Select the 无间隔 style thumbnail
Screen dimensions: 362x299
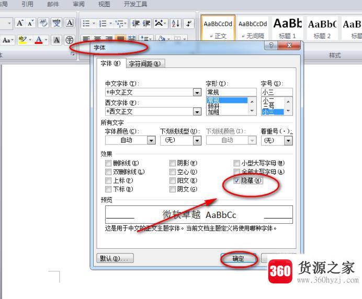[253, 28]
